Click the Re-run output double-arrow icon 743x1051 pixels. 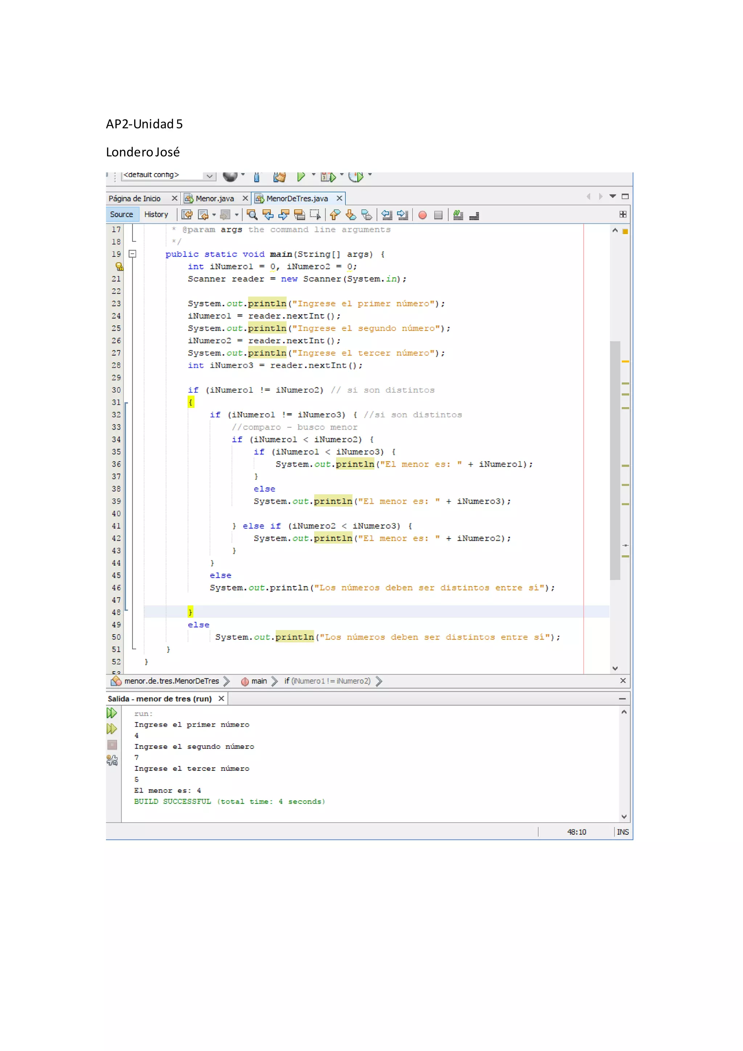pos(112,713)
